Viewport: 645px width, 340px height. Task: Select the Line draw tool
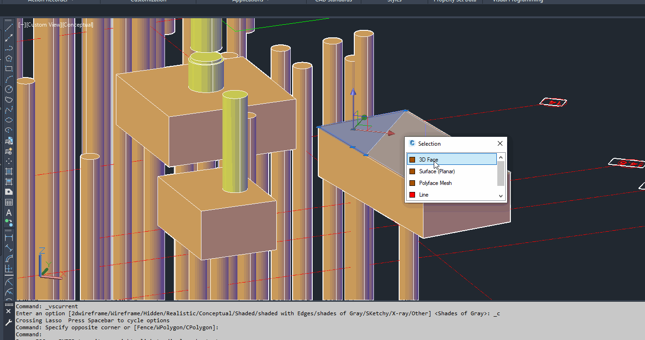click(x=8, y=28)
